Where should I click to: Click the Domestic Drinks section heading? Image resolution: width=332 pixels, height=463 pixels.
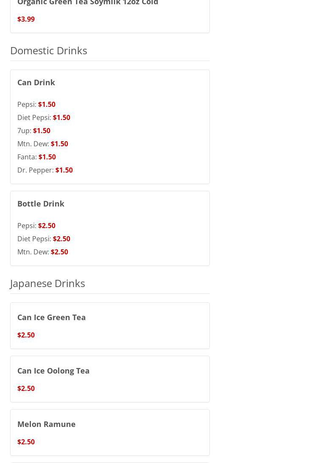coord(49,50)
